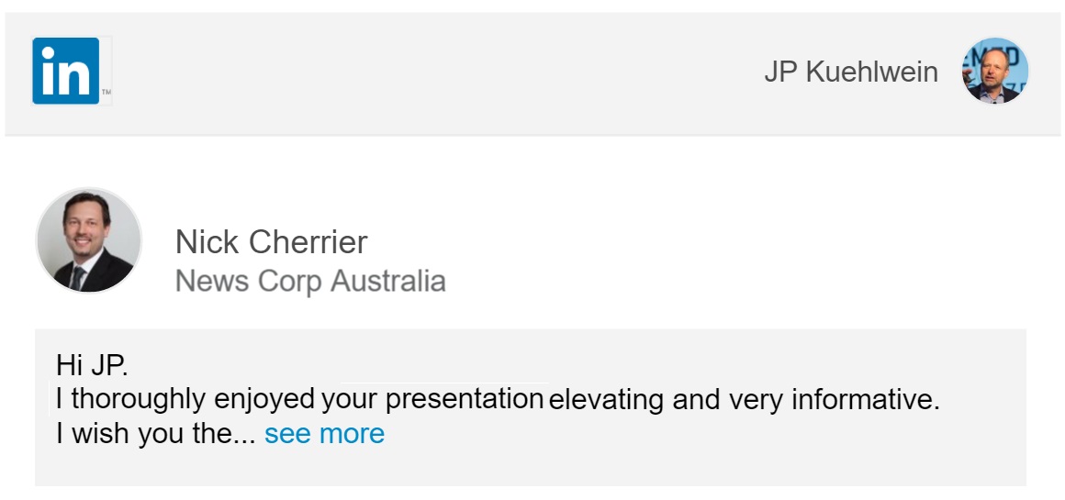The height and width of the screenshot is (500, 1065).
Task: Click the word Australia under sender name
Action: point(387,281)
